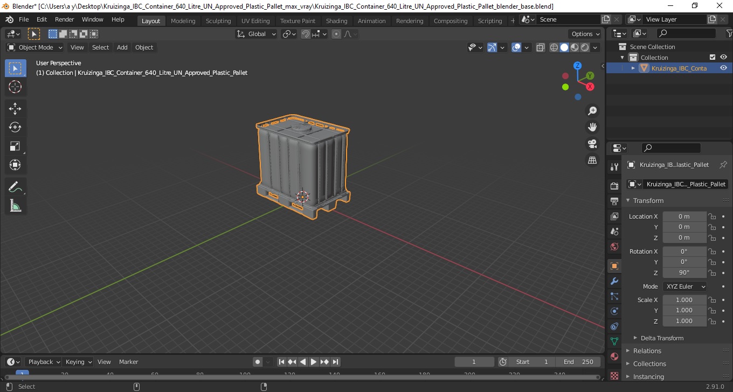Toggle viewport overlays button
This screenshot has height=392, width=733.
516,47
